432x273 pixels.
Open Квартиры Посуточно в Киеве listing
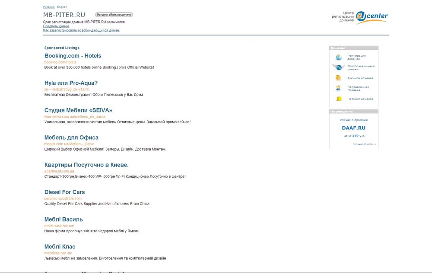coord(86,165)
